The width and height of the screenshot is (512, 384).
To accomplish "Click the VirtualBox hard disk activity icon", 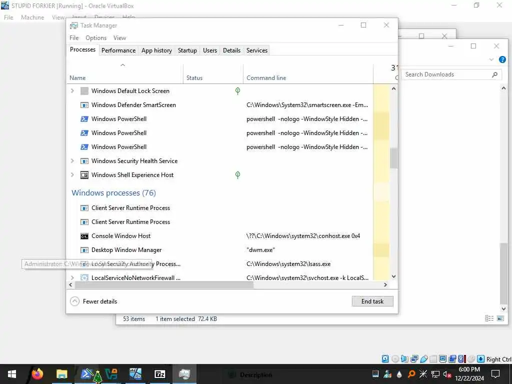I will pyautogui.click(x=385, y=359).
